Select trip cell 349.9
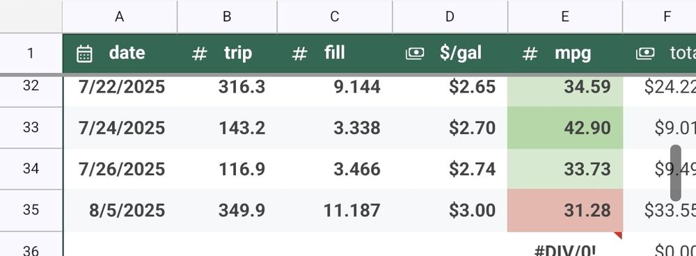 pos(227,210)
